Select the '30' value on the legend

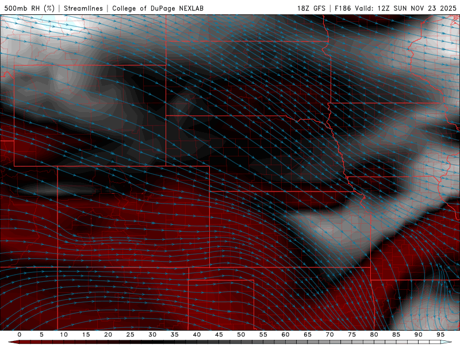tap(152, 335)
